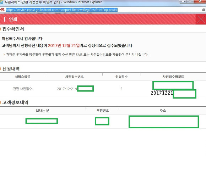This screenshot has height=179, width=206.
Task: Click the 우편번호 column header
Action: click(x=103, y=111)
